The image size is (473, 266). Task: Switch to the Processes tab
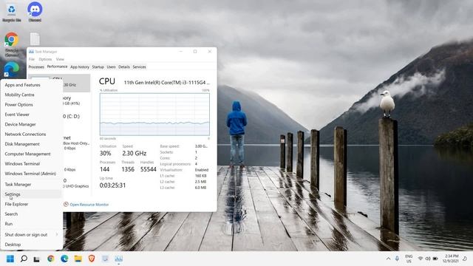(x=36, y=67)
